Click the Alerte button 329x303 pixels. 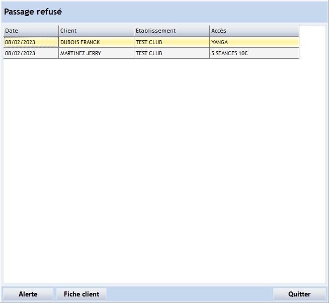pyautogui.click(x=28, y=294)
